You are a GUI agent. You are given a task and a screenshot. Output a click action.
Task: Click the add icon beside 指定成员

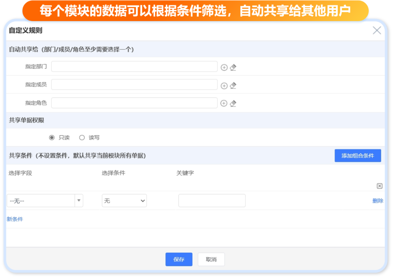click(224, 86)
